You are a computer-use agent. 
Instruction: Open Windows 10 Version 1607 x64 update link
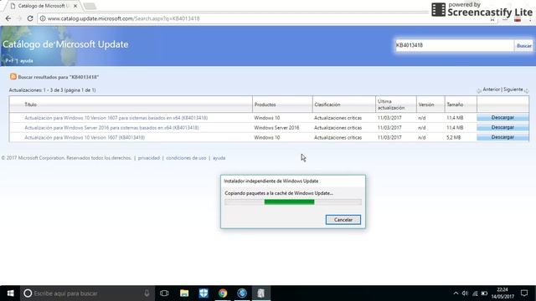tap(116, 118)
